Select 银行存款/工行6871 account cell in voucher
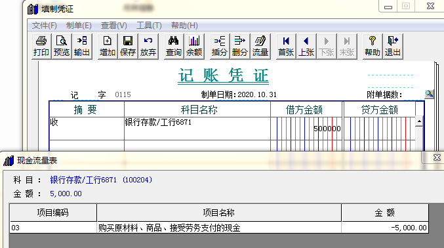Image resolution: width=444 pixels, height=248 pixels. tap(197, 129)
